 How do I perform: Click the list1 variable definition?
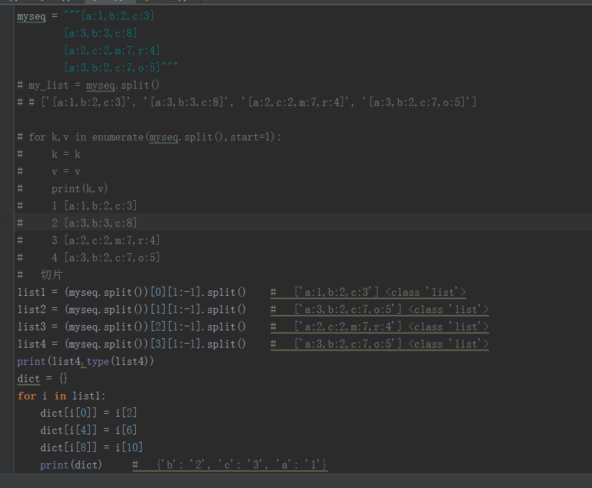coord(31,292)
